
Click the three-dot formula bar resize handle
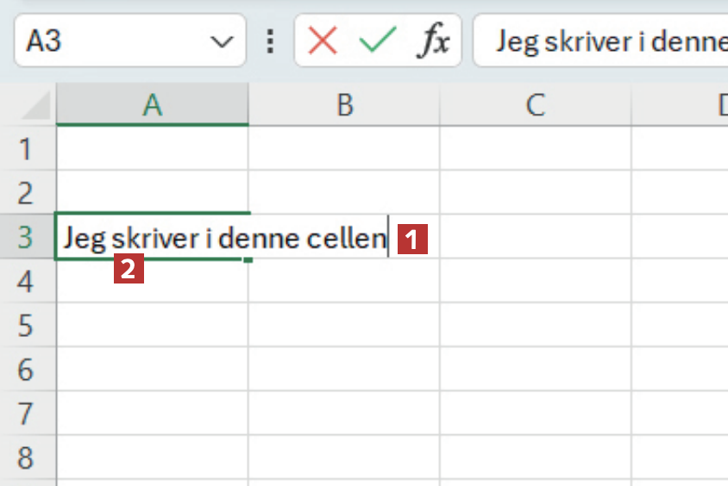click(x=272, y=40)
